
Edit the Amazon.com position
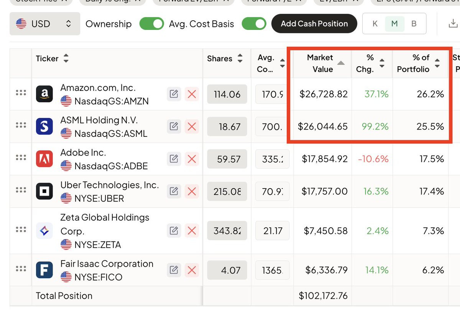pos(174,94)
